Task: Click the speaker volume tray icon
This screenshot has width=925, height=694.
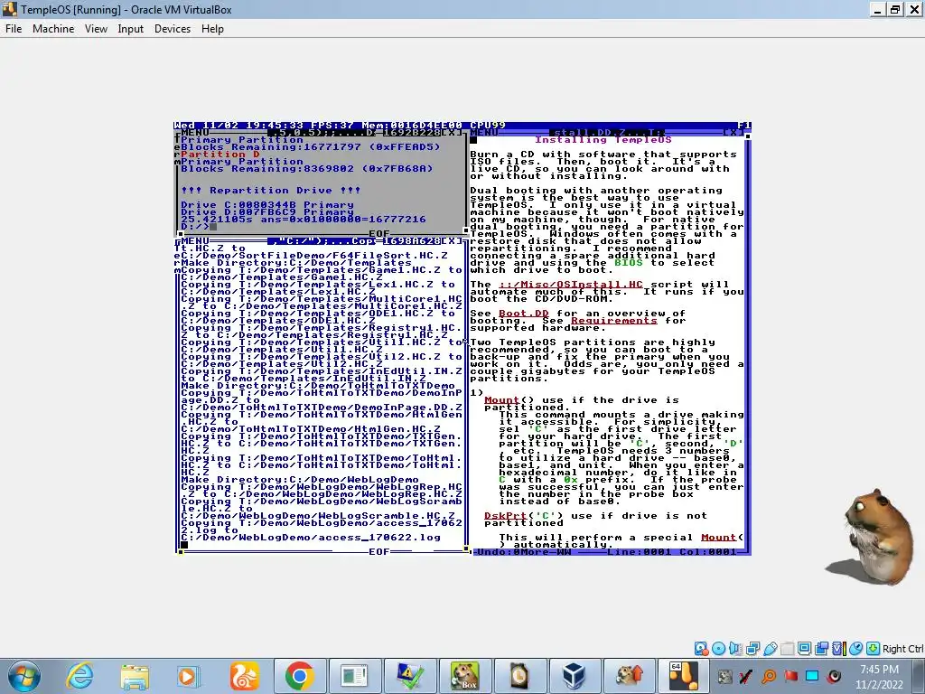Action: click(x=834, y=676)
